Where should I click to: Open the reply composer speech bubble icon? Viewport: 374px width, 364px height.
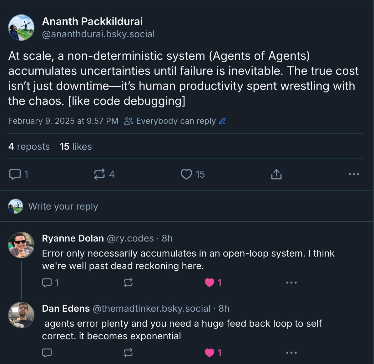(16, 174)
